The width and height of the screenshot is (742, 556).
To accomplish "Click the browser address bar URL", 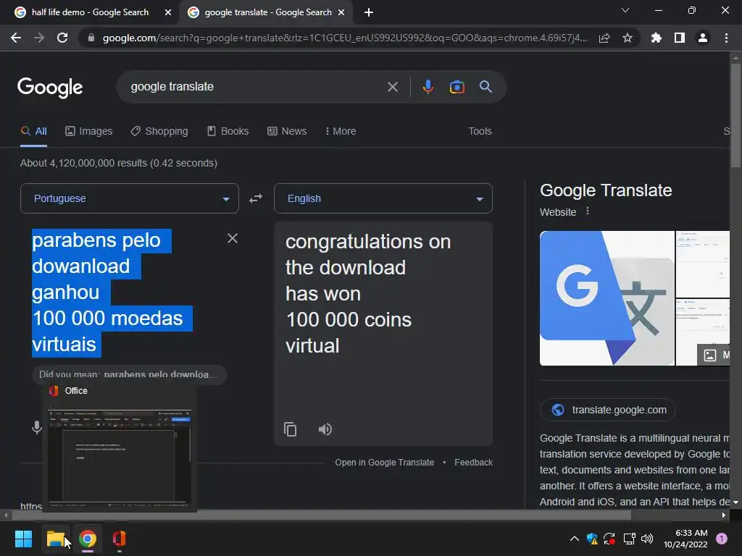I will [345, 38].
